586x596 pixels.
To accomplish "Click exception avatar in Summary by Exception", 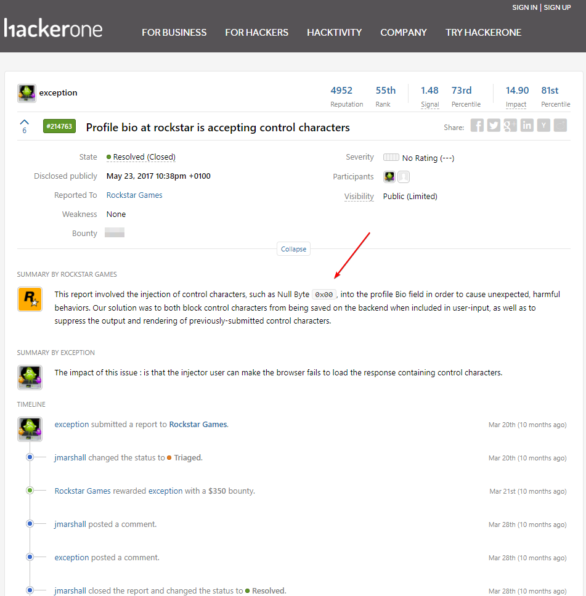I will 30,377.
